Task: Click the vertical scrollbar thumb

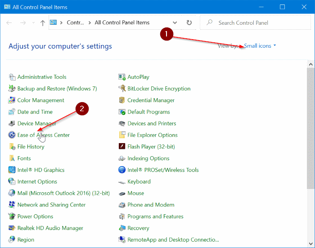Action: coord(311,128)
